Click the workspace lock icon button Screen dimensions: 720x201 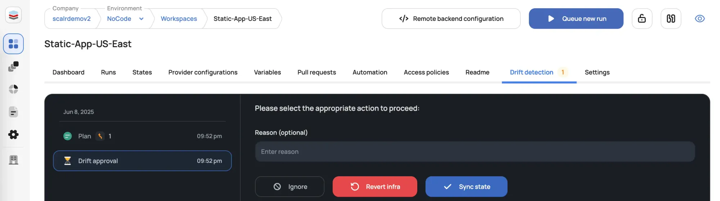tap(642, 19)
